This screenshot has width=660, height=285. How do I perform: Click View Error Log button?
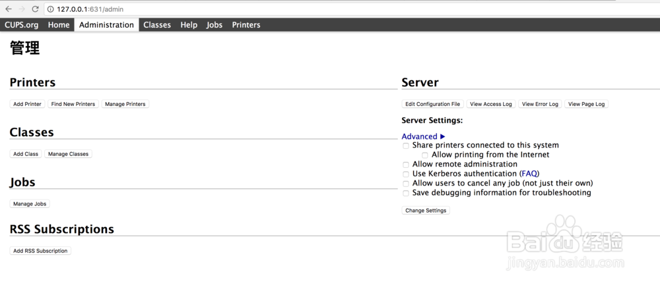coord(540,104)
